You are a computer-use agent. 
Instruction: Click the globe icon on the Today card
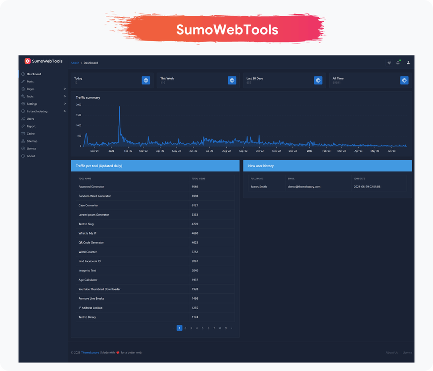(145, 80)
